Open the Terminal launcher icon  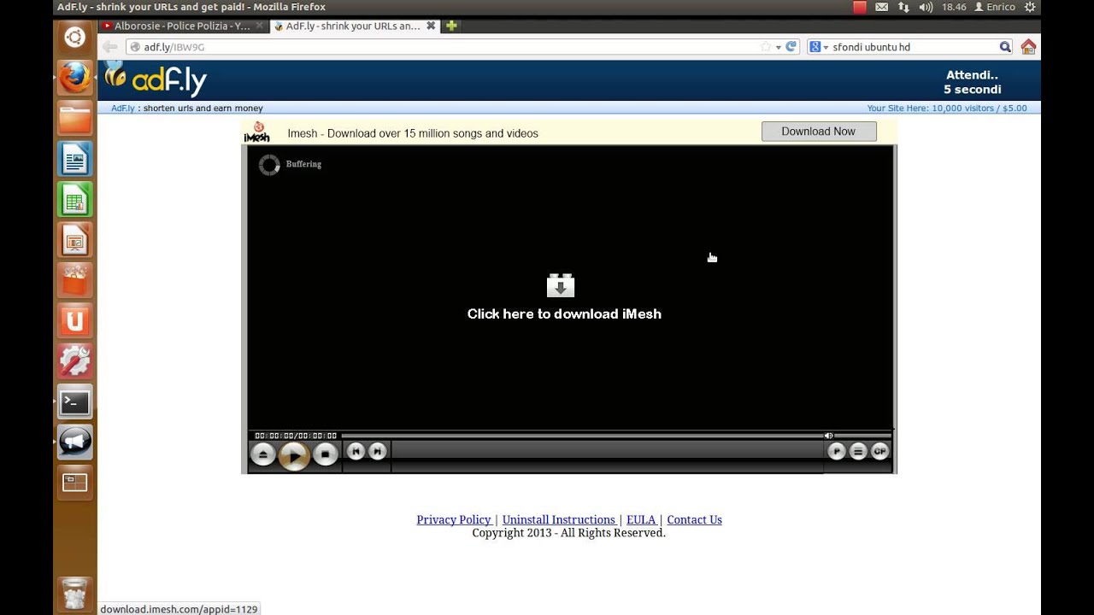point(74,401)
